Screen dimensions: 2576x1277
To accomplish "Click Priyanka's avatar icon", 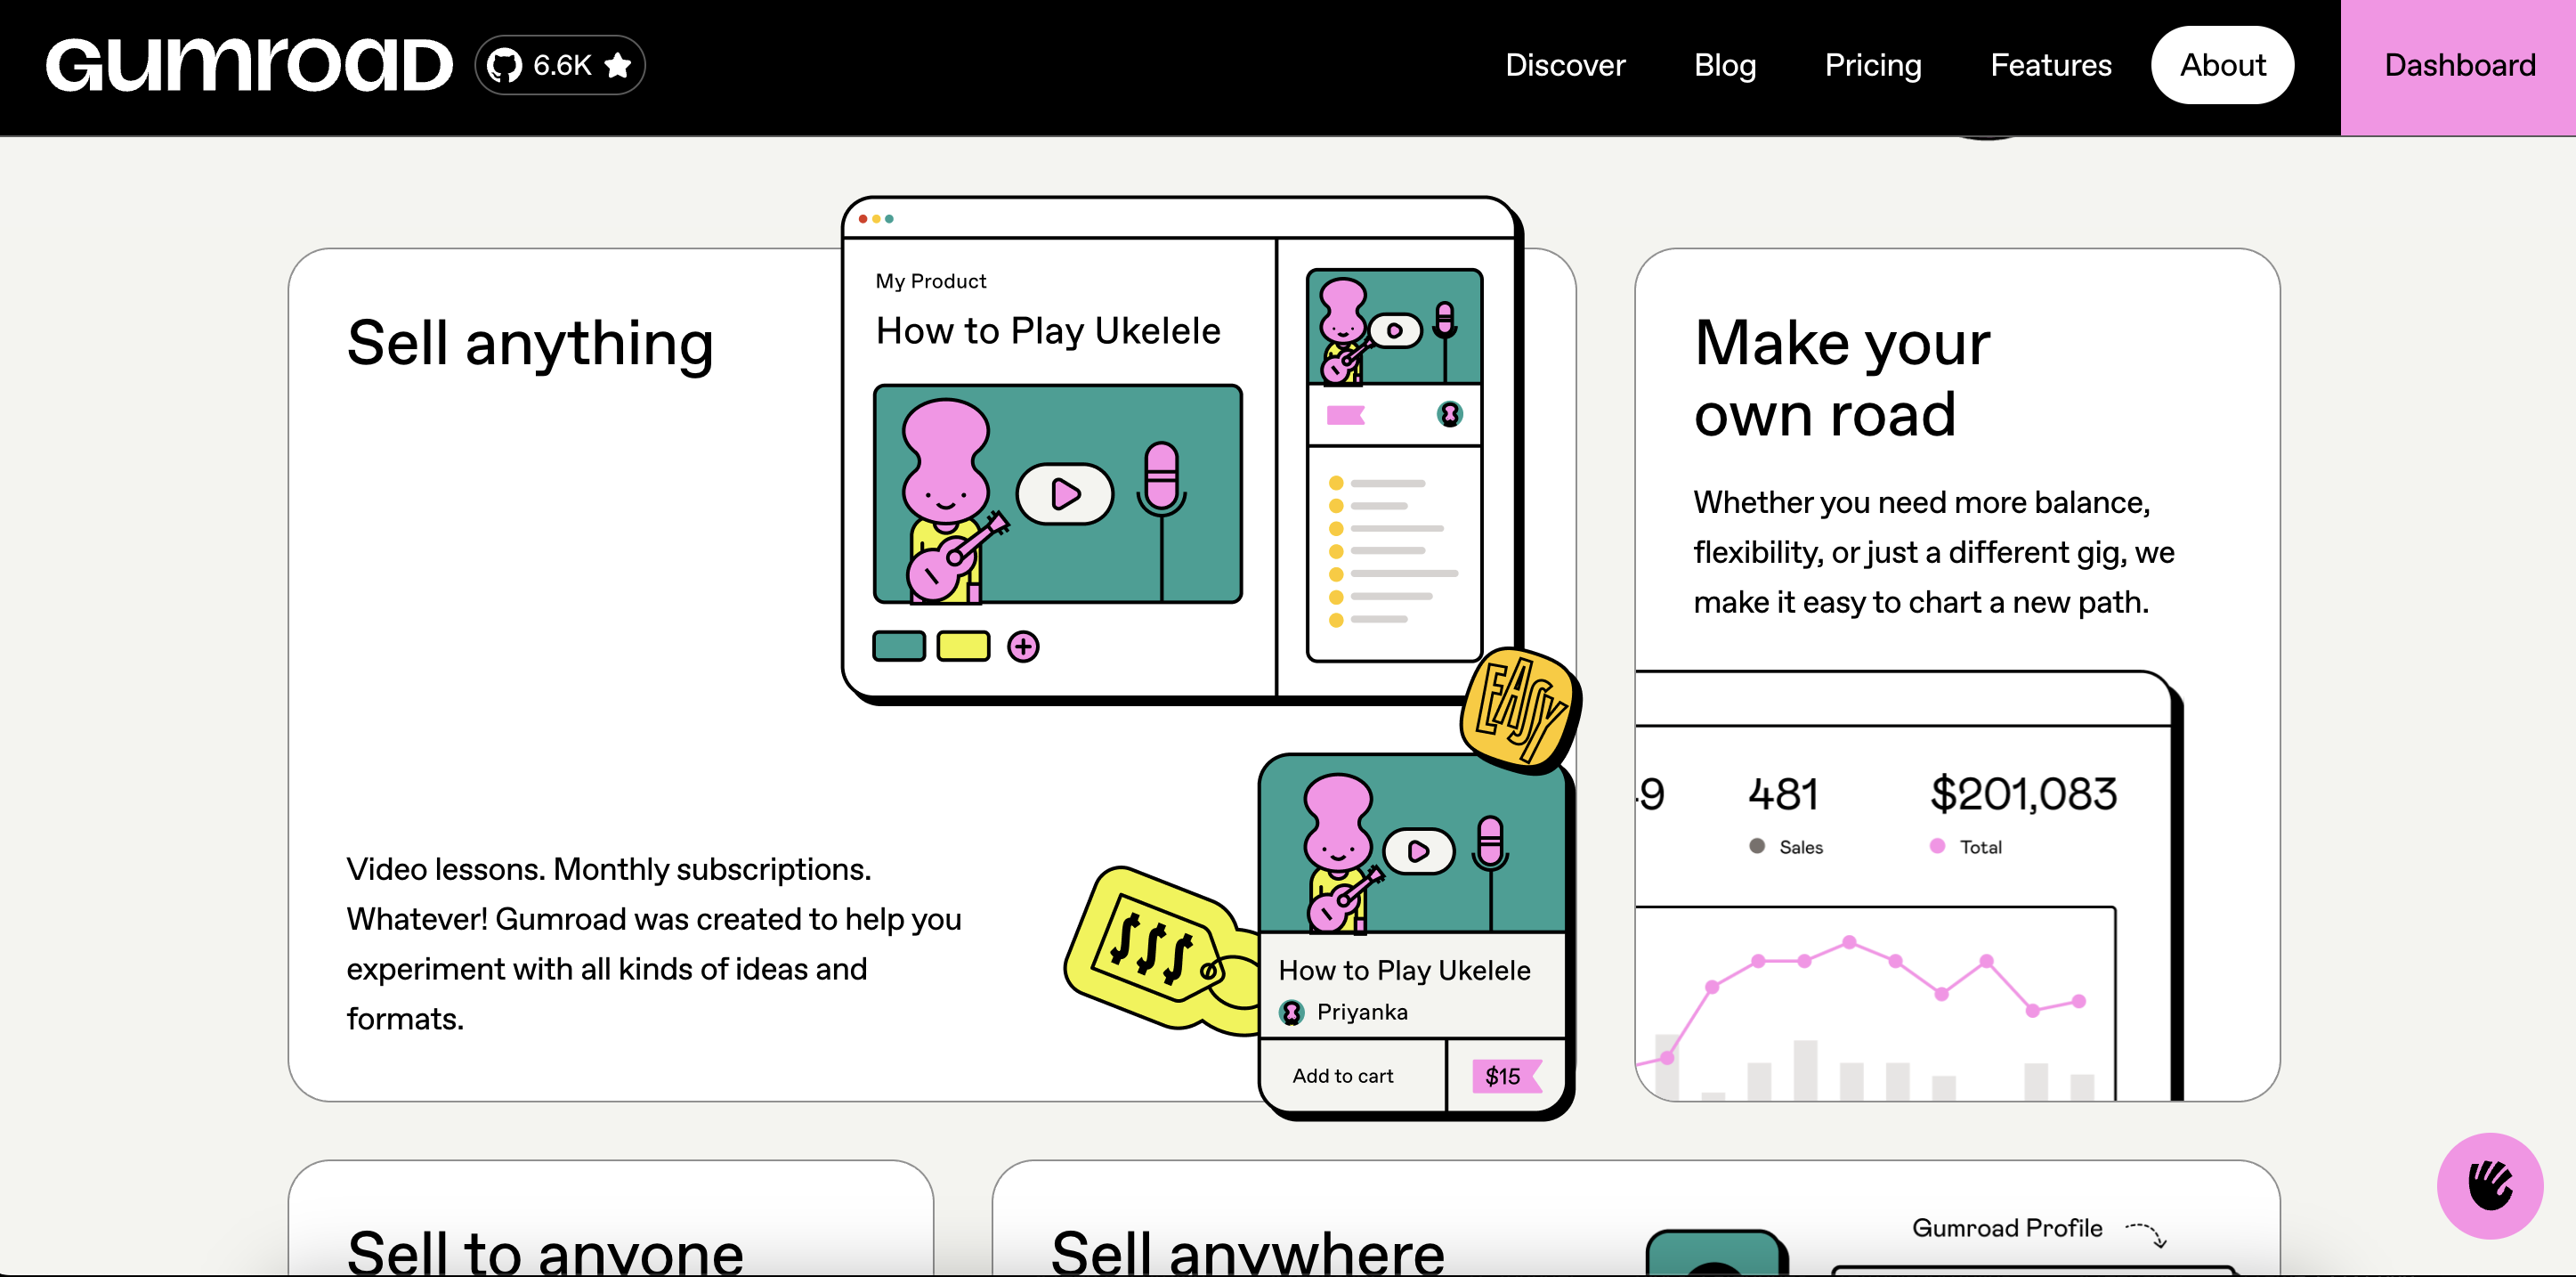I will tap(1291, 1013).
